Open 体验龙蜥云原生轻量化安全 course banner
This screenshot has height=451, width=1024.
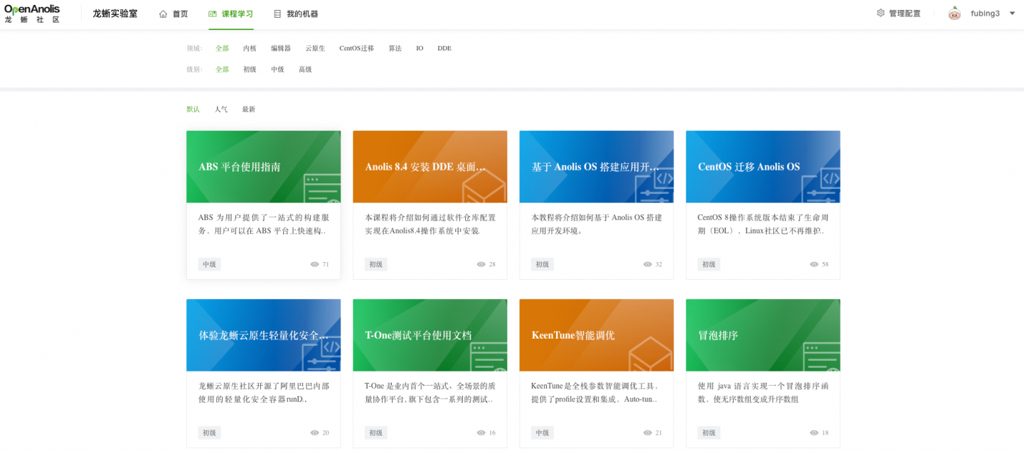point(263,335)
